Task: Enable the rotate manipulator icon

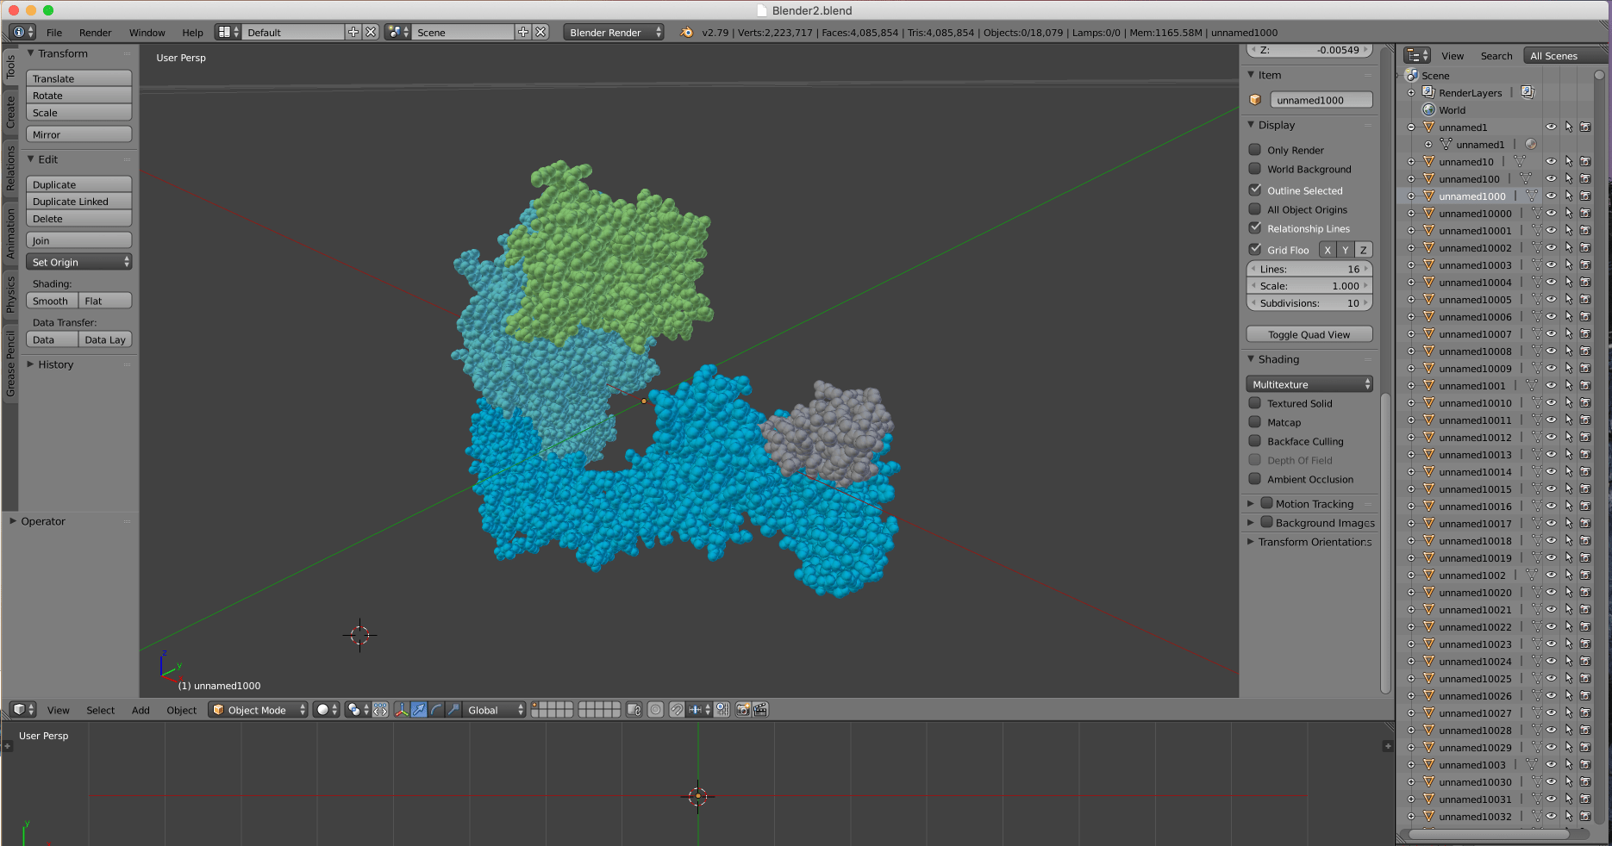Action: pyautogui.click(x=436, y=710)
